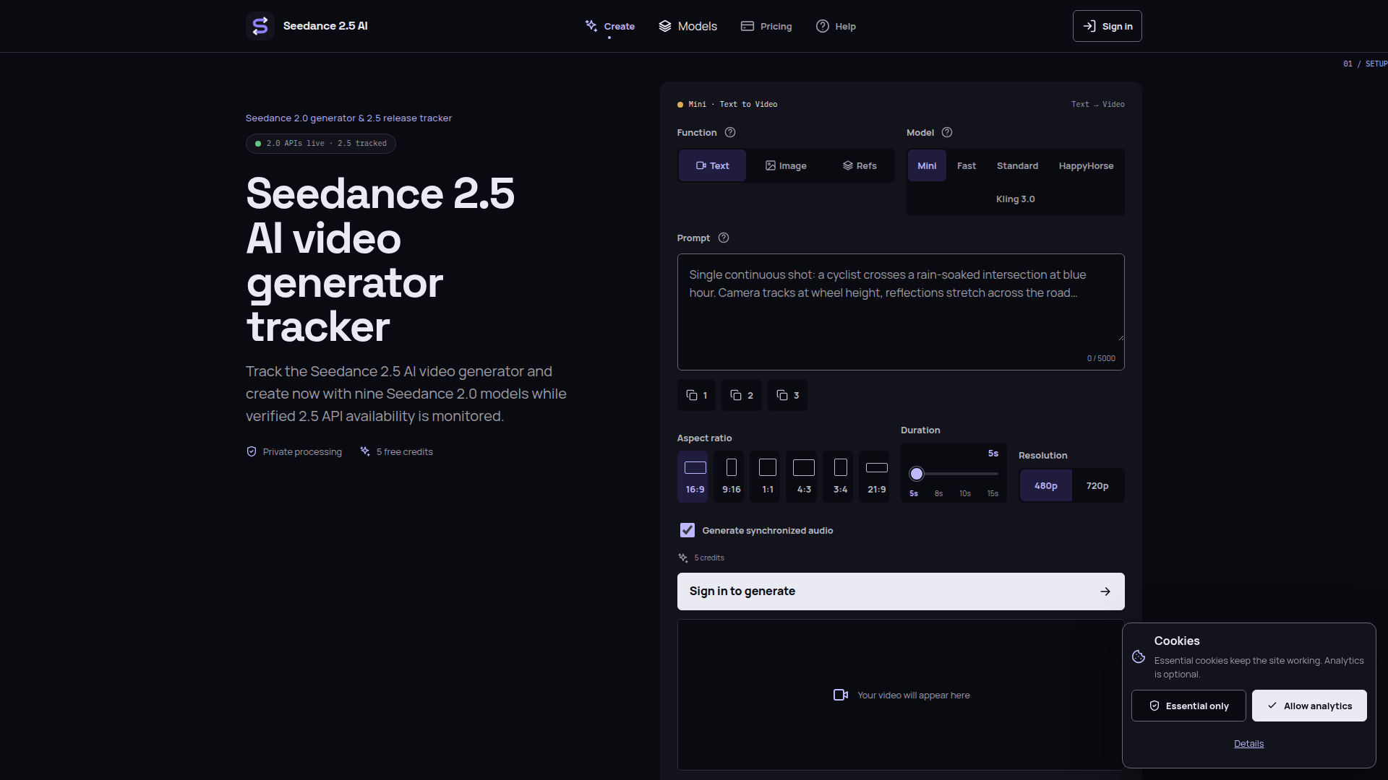Click Essential only cookies button
Screen dimensions: 1388x780
point(1188,706)
